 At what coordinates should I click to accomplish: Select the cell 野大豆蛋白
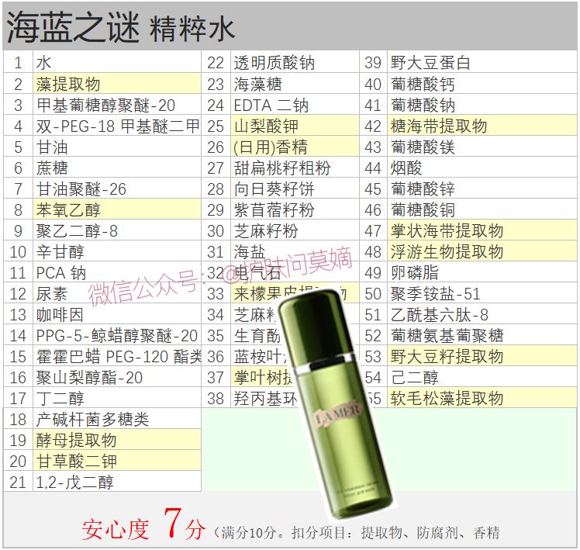point(482,62)
